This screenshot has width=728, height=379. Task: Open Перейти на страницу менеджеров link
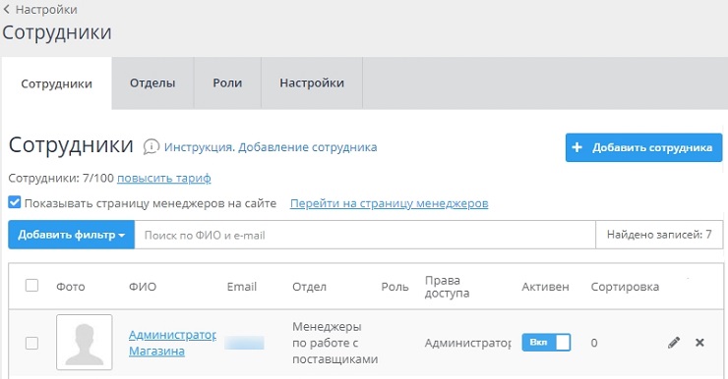pyautogui.click(x=389, y=203)
